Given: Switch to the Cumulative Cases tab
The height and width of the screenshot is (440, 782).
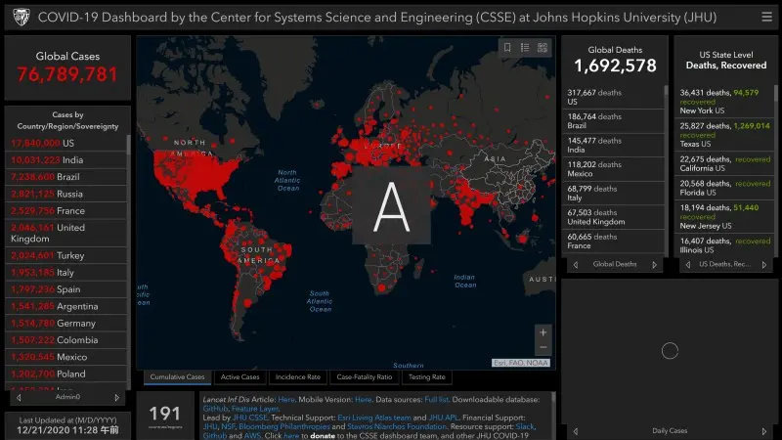Looking at the screenshot, I should click(177, 377).
